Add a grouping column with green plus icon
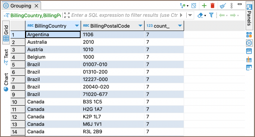The height and width of the screenshot is (137, 255). [204, 6]
